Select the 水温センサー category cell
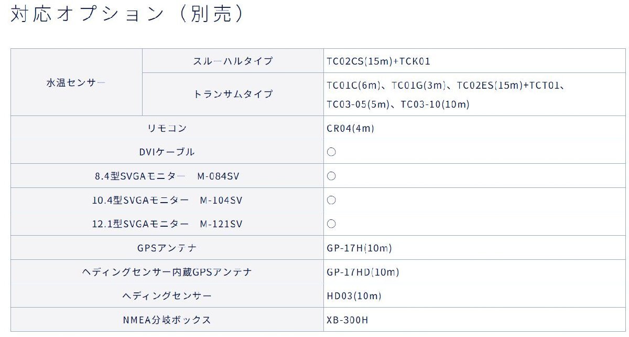The height and width of the screenshot is (337, 629). (x=76, y=82)
